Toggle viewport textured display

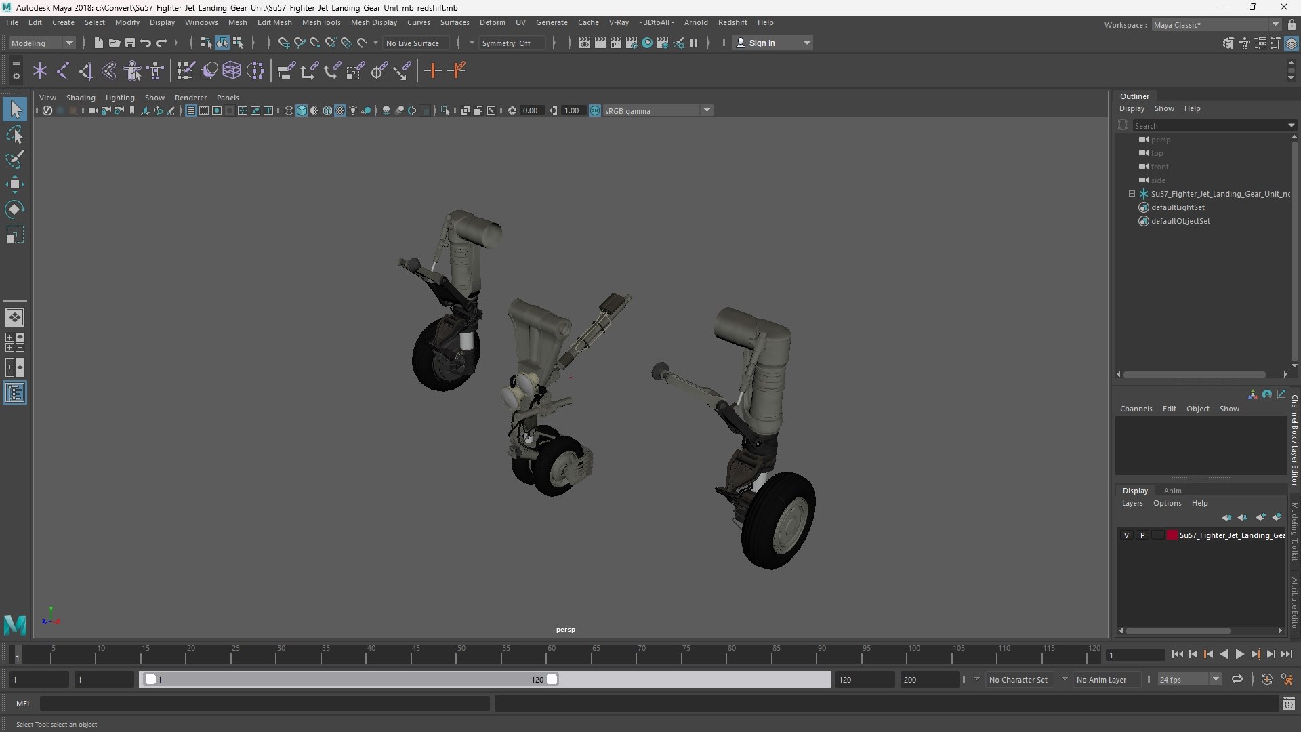click(x=340, y=110)
